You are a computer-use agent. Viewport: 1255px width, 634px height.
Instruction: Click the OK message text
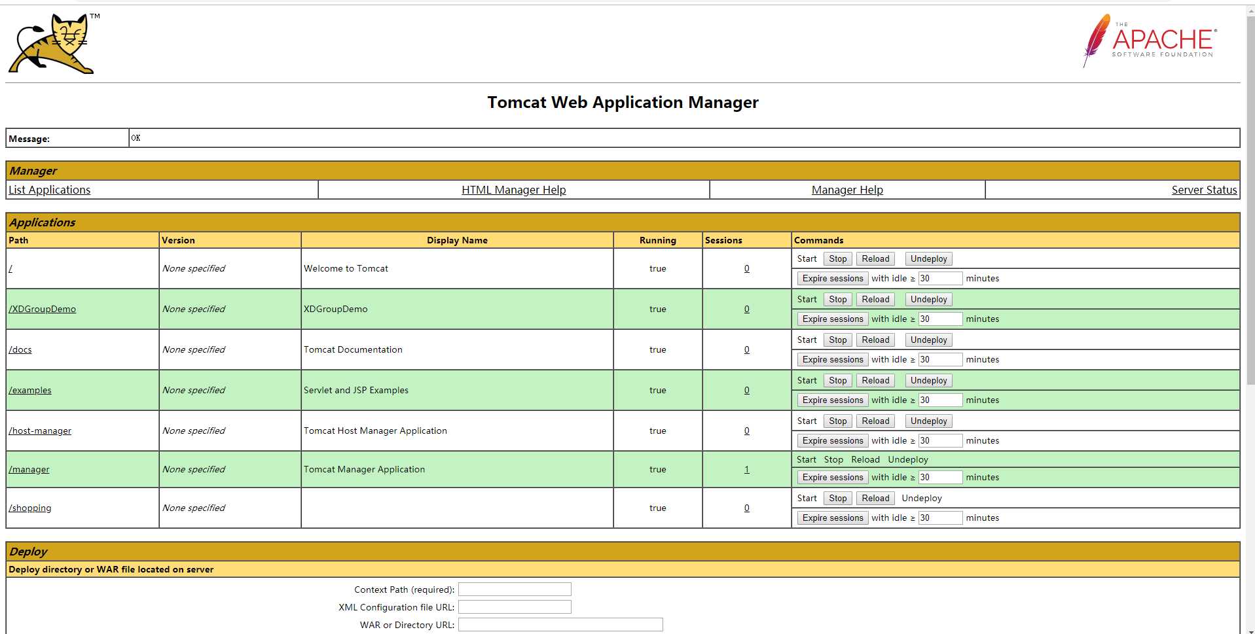(136, 138)
